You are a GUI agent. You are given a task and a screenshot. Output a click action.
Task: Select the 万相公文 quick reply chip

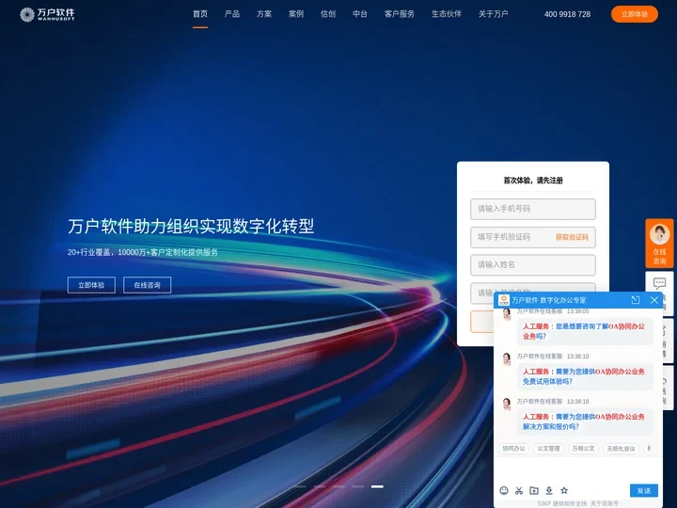click(x=583, y=449)
